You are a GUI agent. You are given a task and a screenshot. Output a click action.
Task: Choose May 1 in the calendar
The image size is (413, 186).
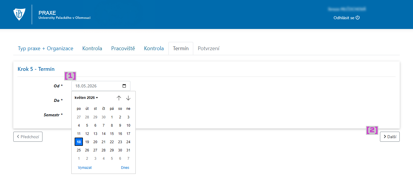click(112, 117)
